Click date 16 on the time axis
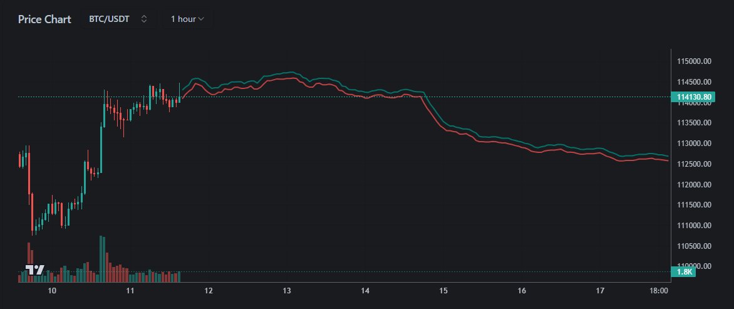Screen dimensions: 734x309 pyautogui.click(x=522, y=291)
